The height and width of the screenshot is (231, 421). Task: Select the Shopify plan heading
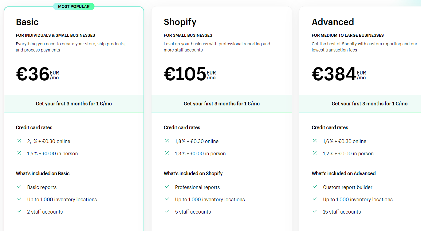pos(180,22)
